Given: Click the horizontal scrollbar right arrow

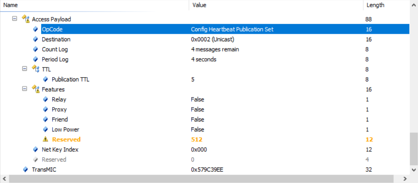Looking at the screenshot, I should (406, 179).
